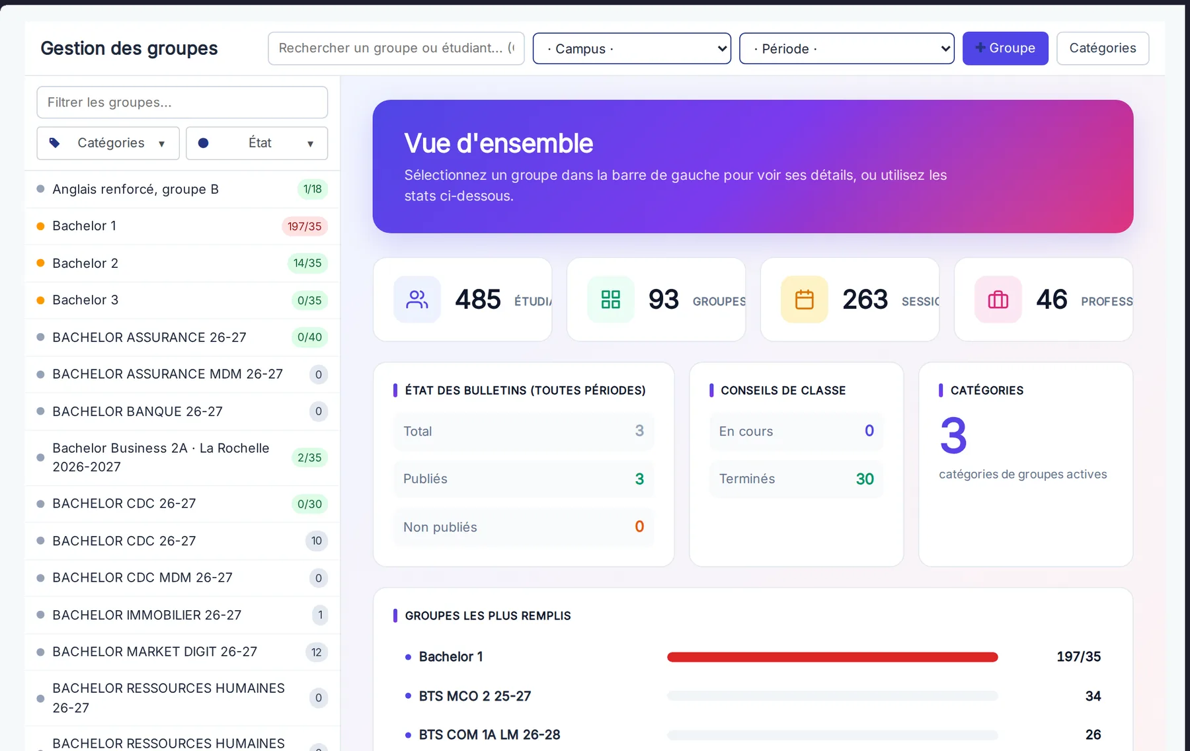Click the large 3 in Catégories card
The image size is (1190, 751).
point(953,436)
